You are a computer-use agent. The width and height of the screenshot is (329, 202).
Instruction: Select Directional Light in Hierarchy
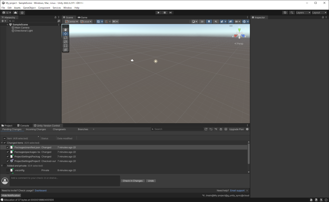[24, 30]
